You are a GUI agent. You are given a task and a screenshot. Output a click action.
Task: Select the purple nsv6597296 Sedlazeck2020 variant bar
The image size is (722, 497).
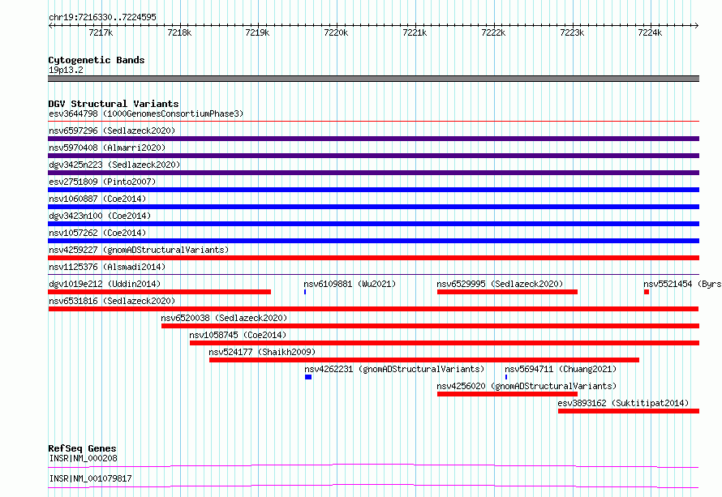[x=373, y=139]
